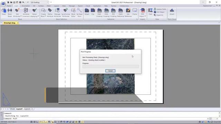
Task: Click the New file icon in quick access toolbar
Action: click(8, 2)
